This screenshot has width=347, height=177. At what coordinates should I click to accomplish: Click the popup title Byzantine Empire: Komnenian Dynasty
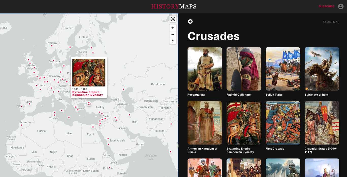(x=88, y=94)
